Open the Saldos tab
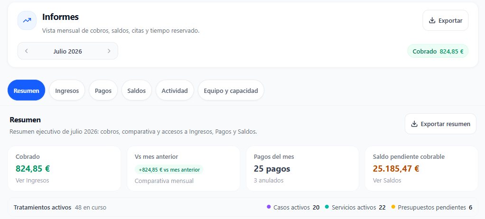The height and width of the screenshot is (219, 485). click(136, 91)
